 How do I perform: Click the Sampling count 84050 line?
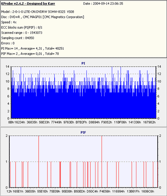[x=18, y=38]
